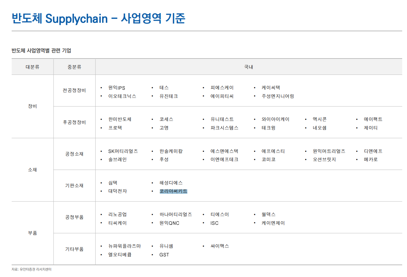Click company name '하나머티리얼즈'
Image resolution: width=407 pixels, height=277 pixels.
[x=176, y=214]
